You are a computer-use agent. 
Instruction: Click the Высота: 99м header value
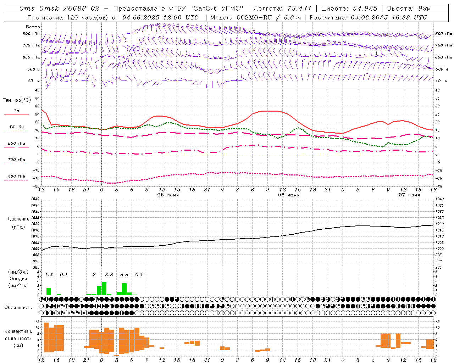pos(409,9)
